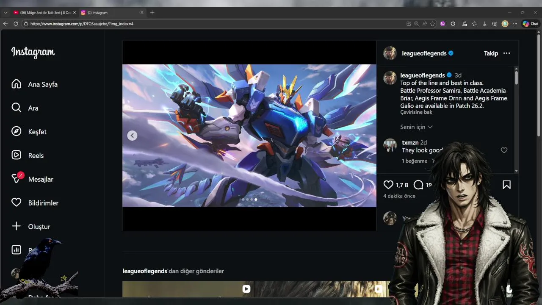Image resolution: width=542 pixels, height=305 pixels.
Task: Click the 1 beğenme likes link
Action: pyautogui.click(x=415, y=161)
